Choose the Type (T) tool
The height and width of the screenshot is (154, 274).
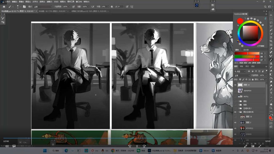click(x=271, y=93)
